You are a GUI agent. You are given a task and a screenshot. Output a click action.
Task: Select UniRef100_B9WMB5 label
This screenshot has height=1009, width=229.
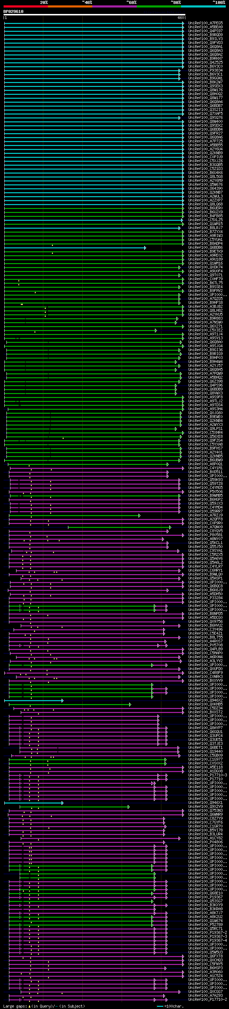(205, 496)
